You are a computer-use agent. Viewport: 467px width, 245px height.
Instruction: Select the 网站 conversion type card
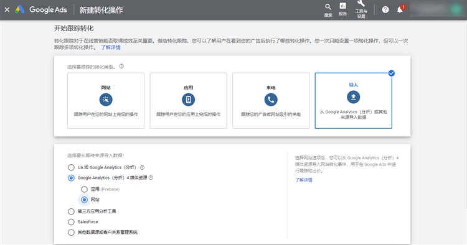[x=106, y=101]
